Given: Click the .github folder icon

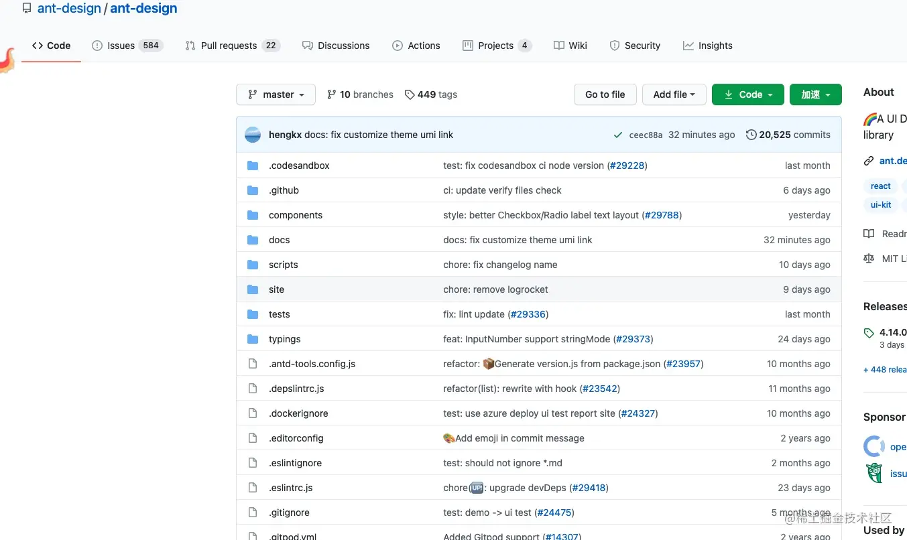Looking at the screenshot, I should coord(253,190).
